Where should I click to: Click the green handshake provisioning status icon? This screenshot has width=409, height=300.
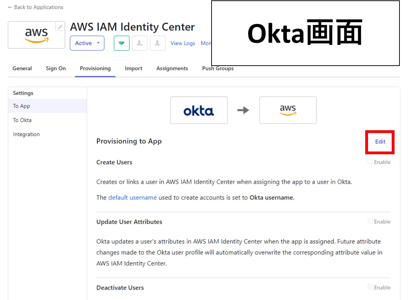click(121, 43)
